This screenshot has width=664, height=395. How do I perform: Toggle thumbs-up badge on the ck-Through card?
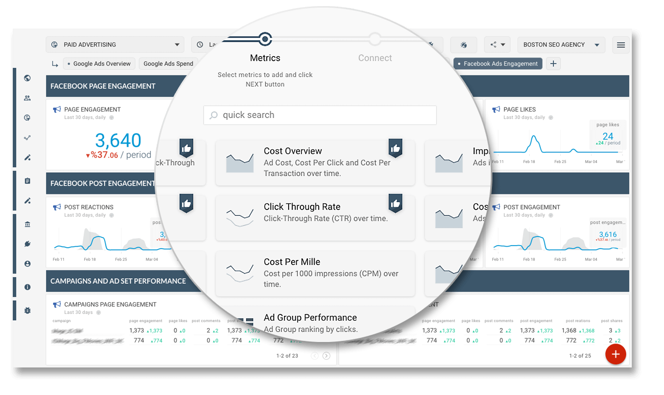tap(186, 148)
